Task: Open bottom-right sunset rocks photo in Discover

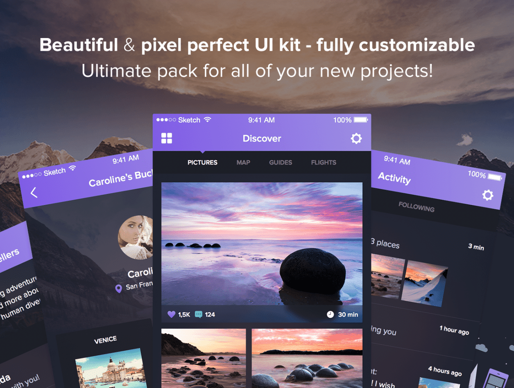Action: tap(307, 358)
